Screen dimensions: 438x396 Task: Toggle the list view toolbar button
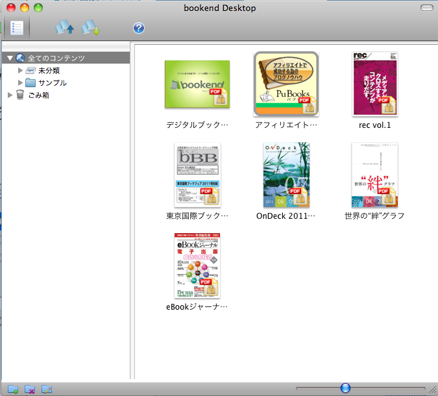coord(16,28)
